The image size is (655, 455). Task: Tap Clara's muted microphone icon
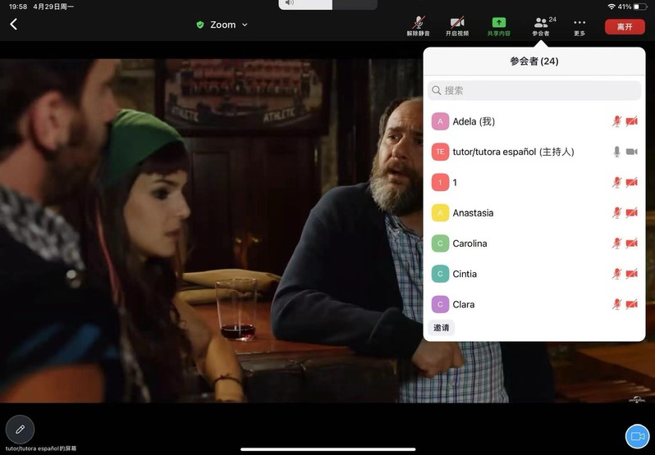pyautogui.click(x=616, y=304)
